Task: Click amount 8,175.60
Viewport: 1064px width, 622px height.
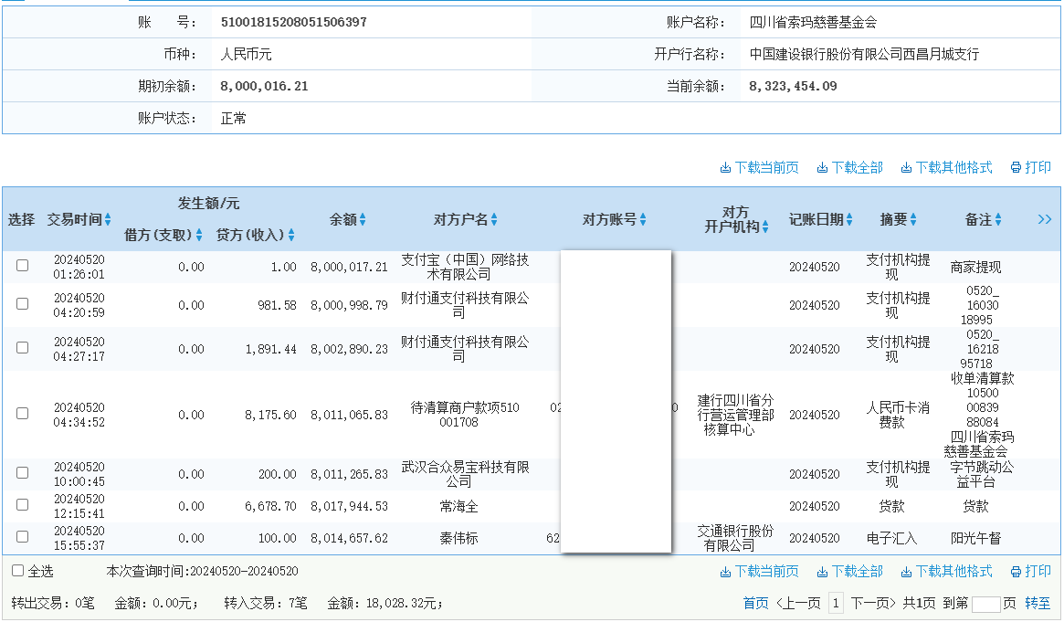Action: 270,415
